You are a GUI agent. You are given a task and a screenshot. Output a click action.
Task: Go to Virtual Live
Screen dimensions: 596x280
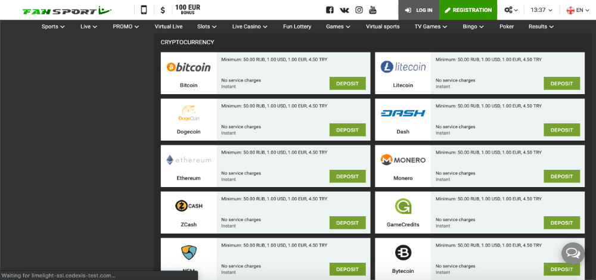coord(169,27)
